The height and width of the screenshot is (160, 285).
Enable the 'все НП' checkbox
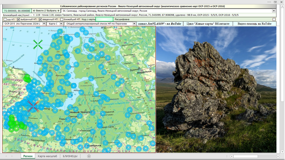pyautogui.click(x=5, y=19)
